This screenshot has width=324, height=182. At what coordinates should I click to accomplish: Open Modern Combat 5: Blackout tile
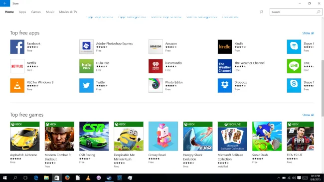point(59,136)
